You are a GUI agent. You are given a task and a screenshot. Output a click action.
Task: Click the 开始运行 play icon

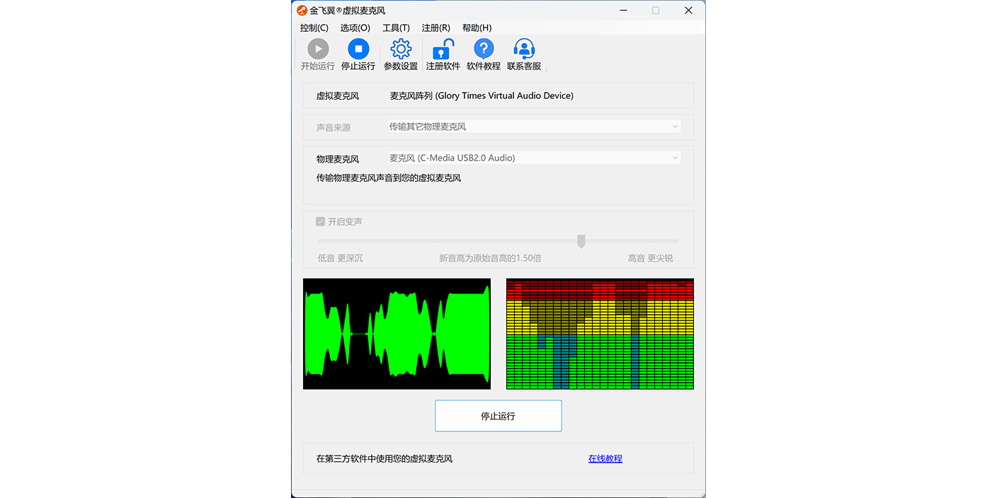click(317, 49)
